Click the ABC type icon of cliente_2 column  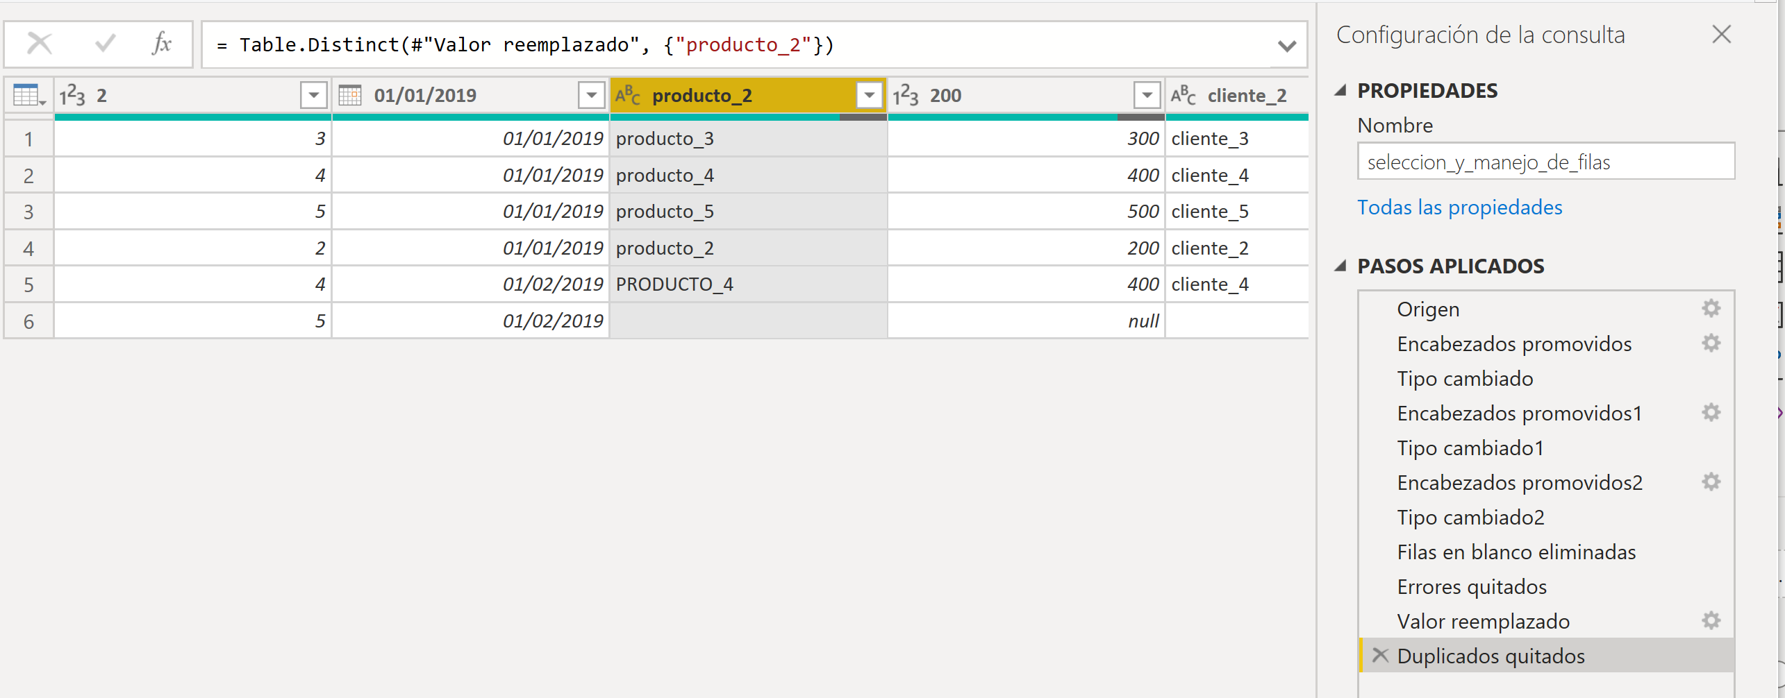(1184, 95)
